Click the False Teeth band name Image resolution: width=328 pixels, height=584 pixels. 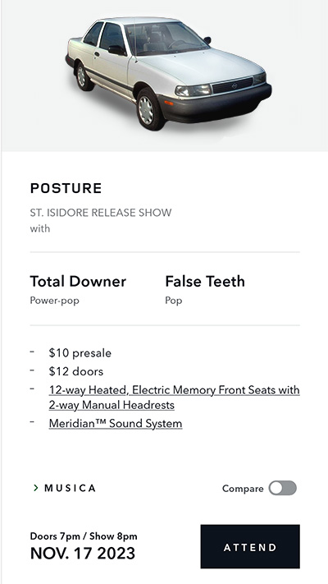[x=205, y=281]
